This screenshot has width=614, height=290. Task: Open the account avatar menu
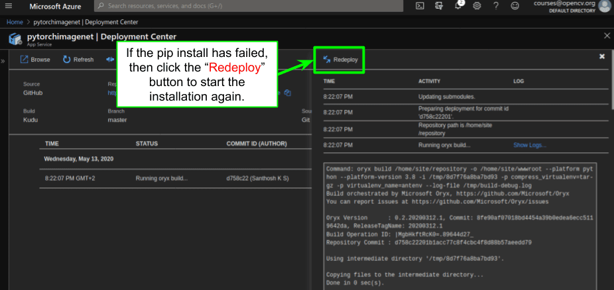point(604,6)
